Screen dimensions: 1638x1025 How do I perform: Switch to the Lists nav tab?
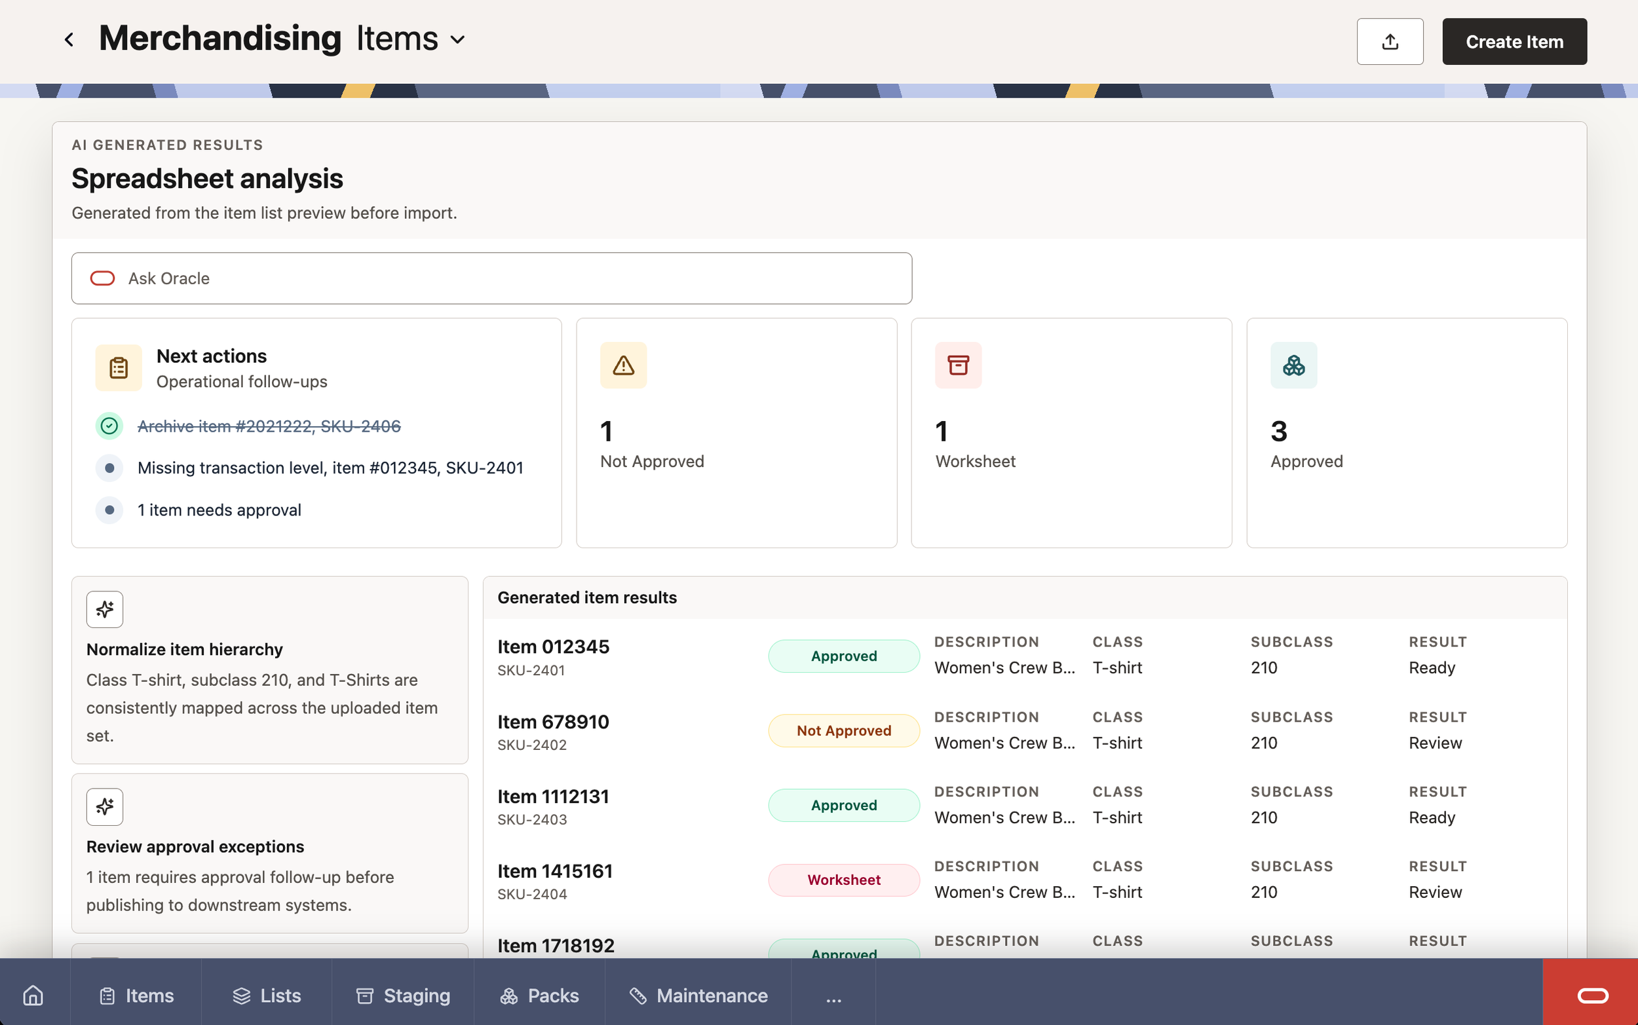click(267, 994)
